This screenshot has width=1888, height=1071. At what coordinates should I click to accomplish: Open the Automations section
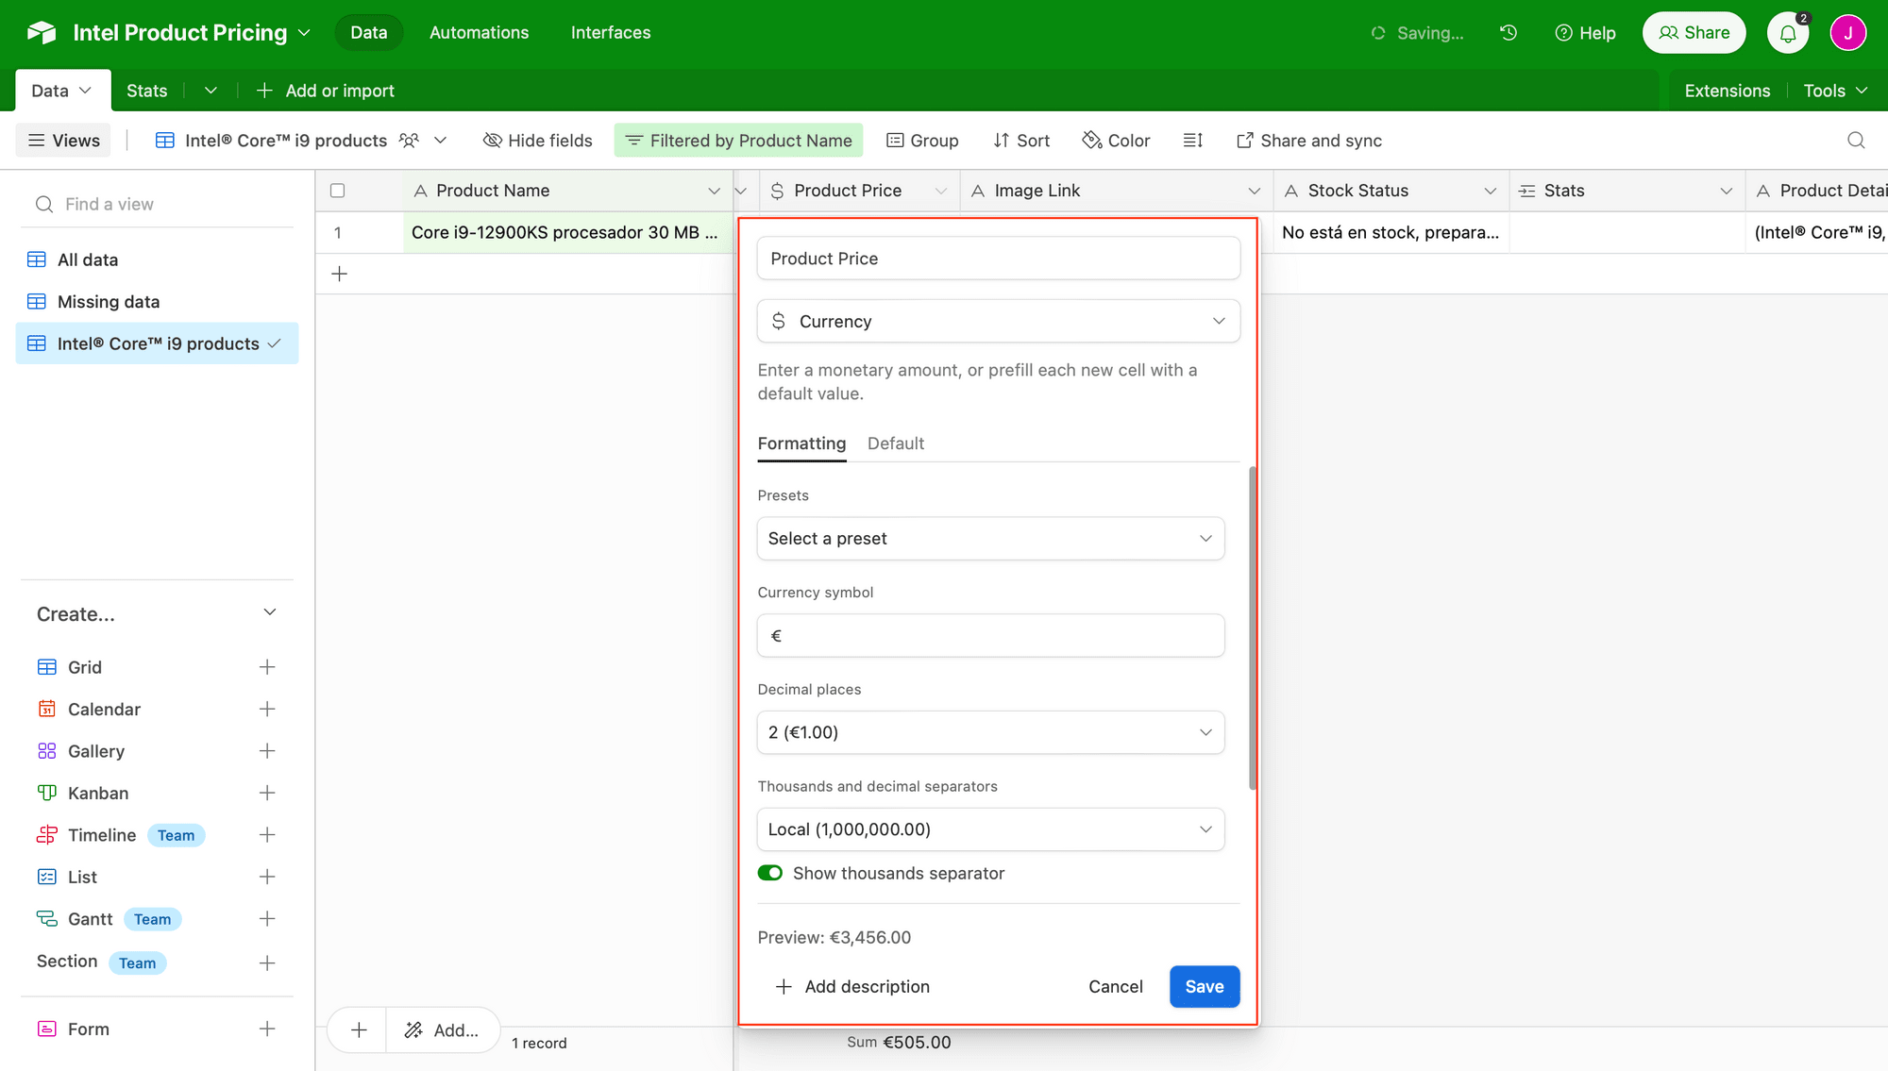tap(479, 32)
